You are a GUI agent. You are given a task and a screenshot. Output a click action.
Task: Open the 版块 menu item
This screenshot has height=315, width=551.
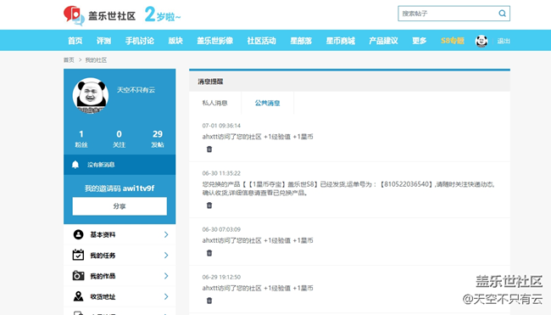coord(175,41)
